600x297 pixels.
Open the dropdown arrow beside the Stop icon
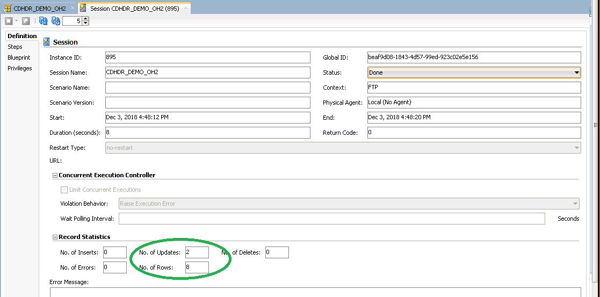[17, 21]
